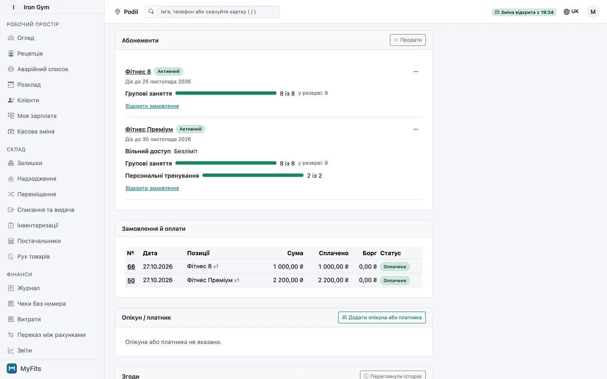Open the Podil location selector
607x379 pixels.
click(x=126, y=12)
